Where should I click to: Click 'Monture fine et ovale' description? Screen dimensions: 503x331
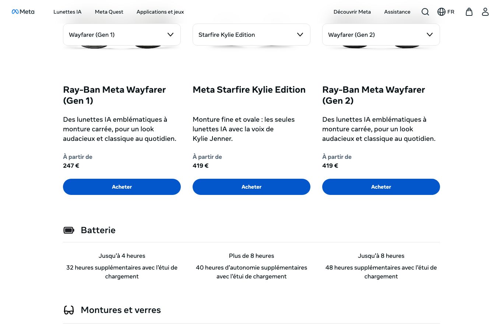tap(244, 129)
